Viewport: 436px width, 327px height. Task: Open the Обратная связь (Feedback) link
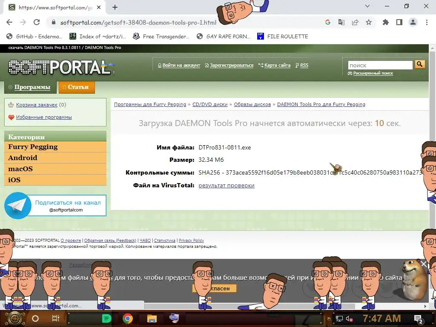(x=110, y=241)
